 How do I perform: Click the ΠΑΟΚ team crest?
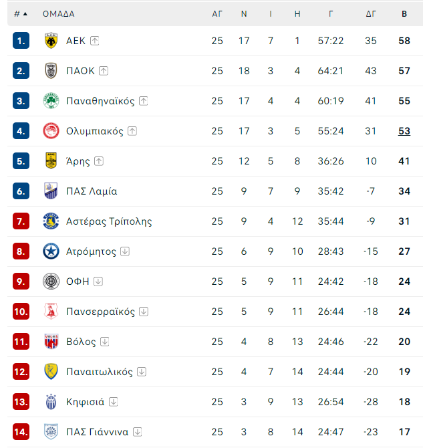click(51, 71)
